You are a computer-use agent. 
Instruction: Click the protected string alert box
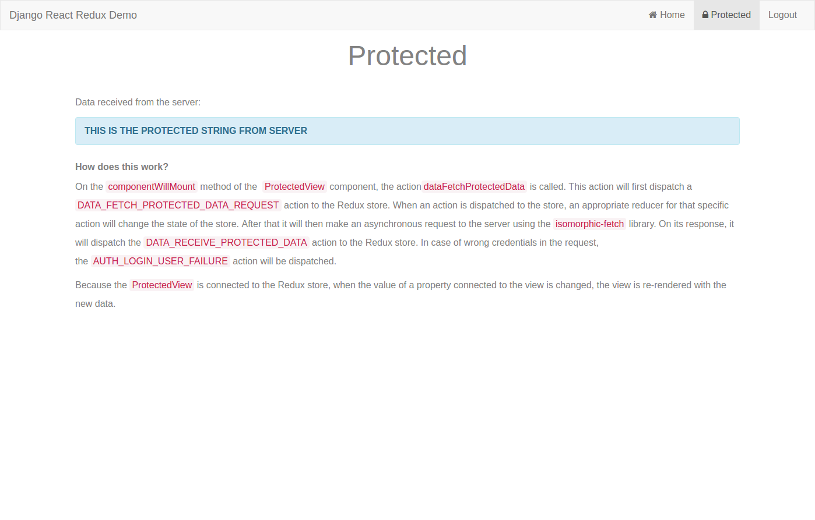(x=408, y=131)
